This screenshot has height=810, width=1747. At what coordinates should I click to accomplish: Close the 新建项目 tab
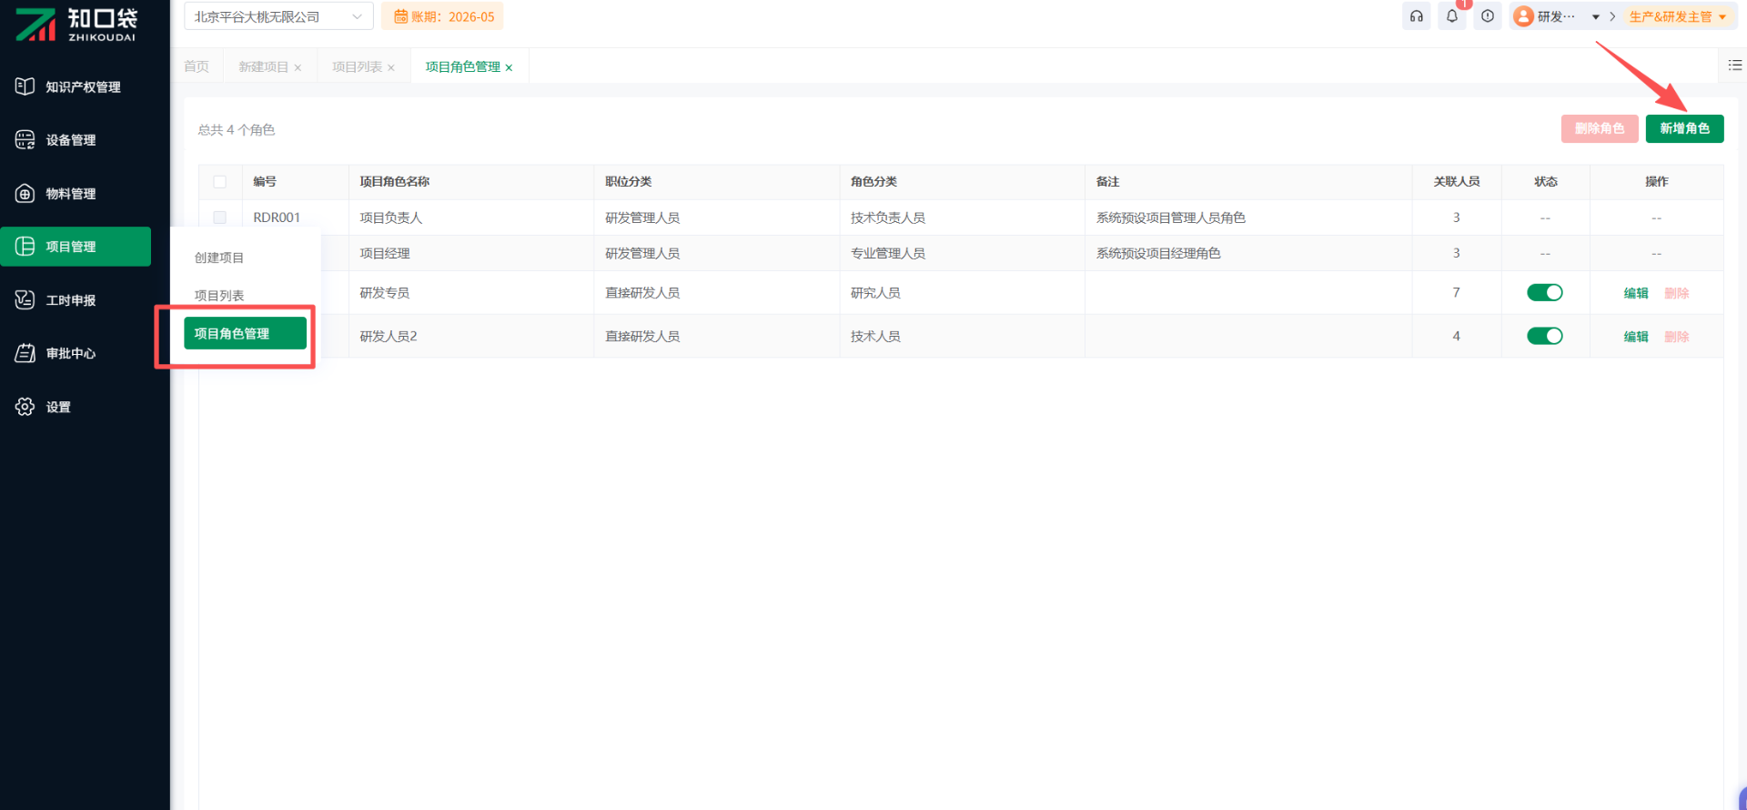(x=298, y=67)
